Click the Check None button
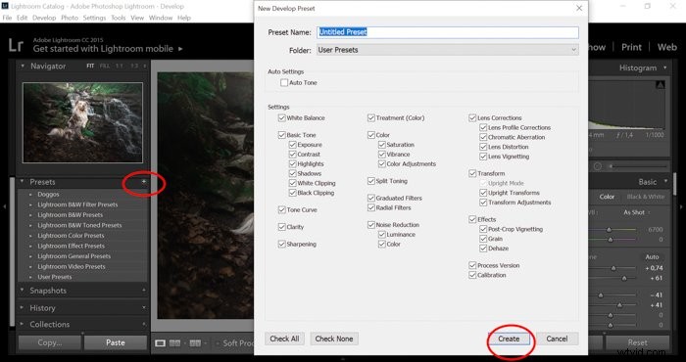This screenshot has height=362, width=686. [x=334, y=339]
